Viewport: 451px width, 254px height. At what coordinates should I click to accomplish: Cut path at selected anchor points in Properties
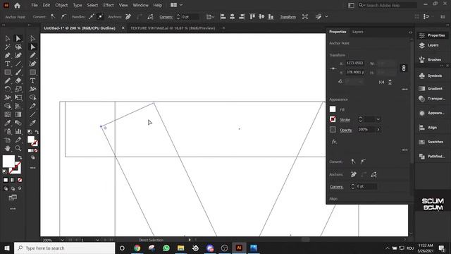tap(374, 174)
